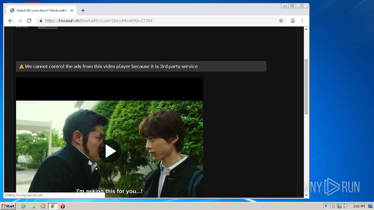This screenshot has height=210, width=374.
Task: Open Windows Media Player in taskbar
Action: coord(43,206)
